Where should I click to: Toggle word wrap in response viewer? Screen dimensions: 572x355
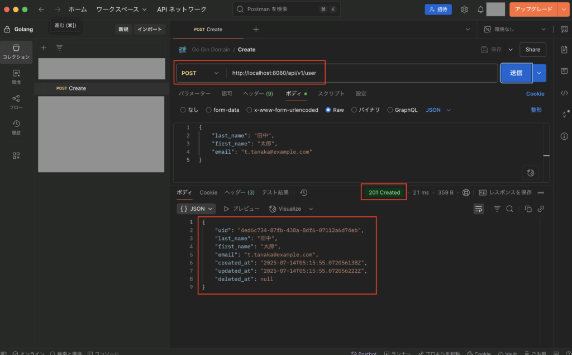(478, 209)
